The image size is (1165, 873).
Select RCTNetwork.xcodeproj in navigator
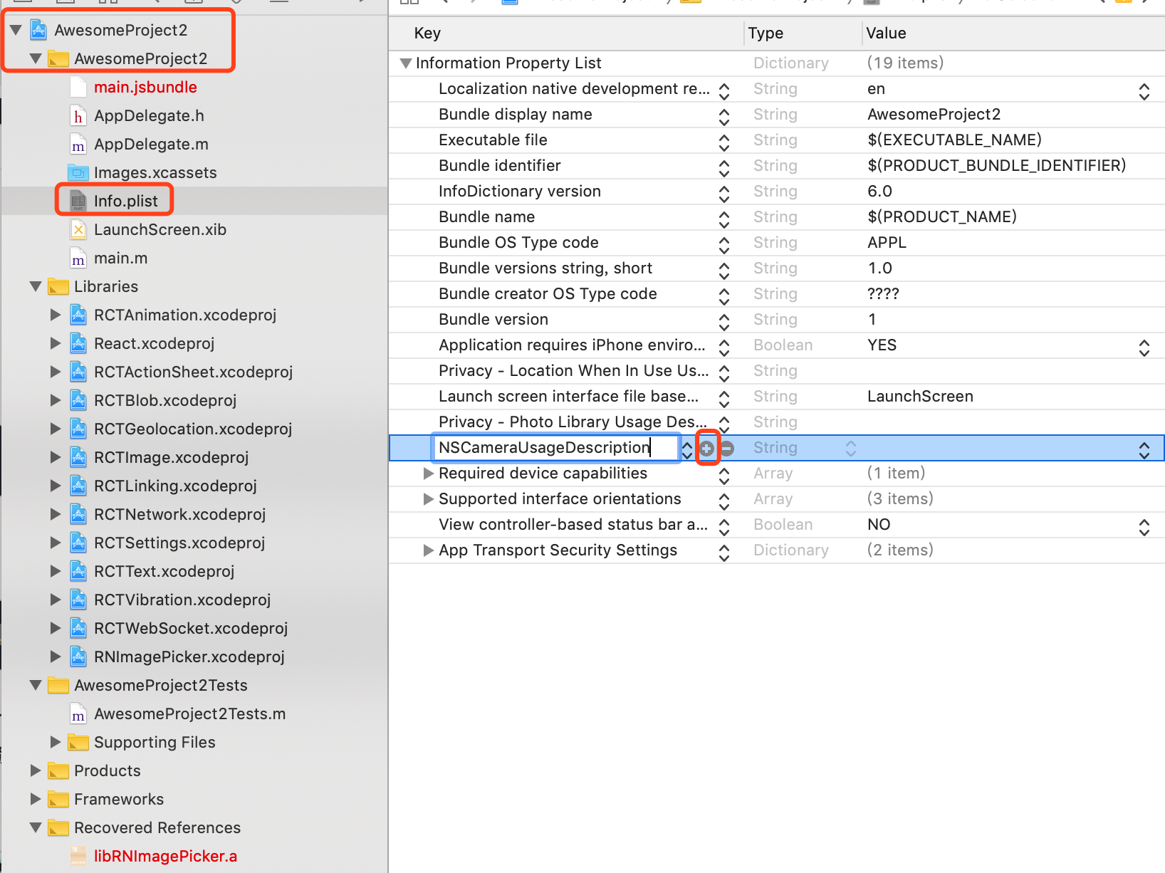click(x=179, y=514)
